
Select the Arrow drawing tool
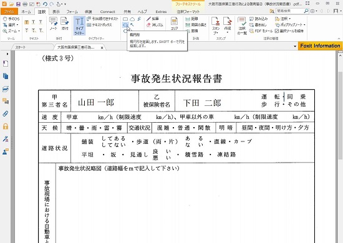click(x=132, y=25)
